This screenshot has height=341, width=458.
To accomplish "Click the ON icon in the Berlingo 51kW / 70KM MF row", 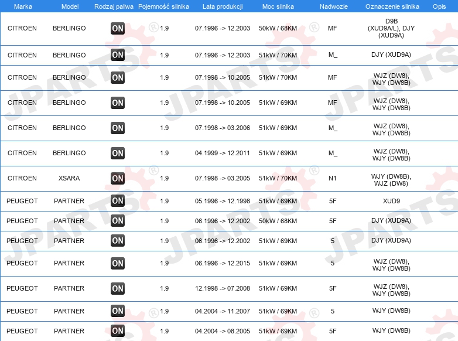I will pyautogui.click(x=118, y=77).
